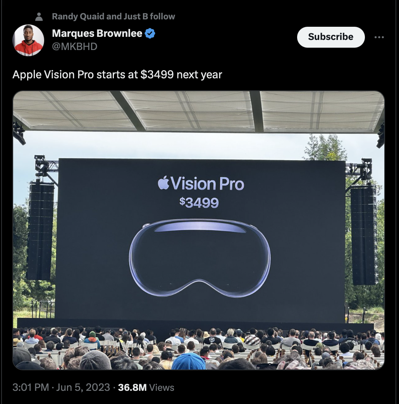Click the "Vision Pro" title on the screen
Screen dimensions: 399x404
pos(207,184)
